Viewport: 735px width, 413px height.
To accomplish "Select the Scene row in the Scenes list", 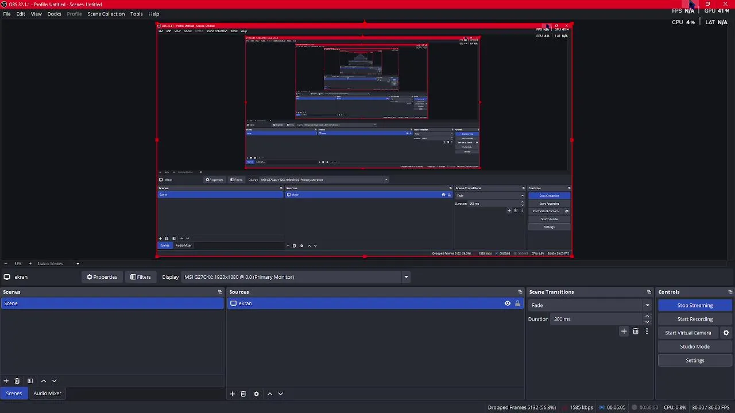I will [112, 303].
